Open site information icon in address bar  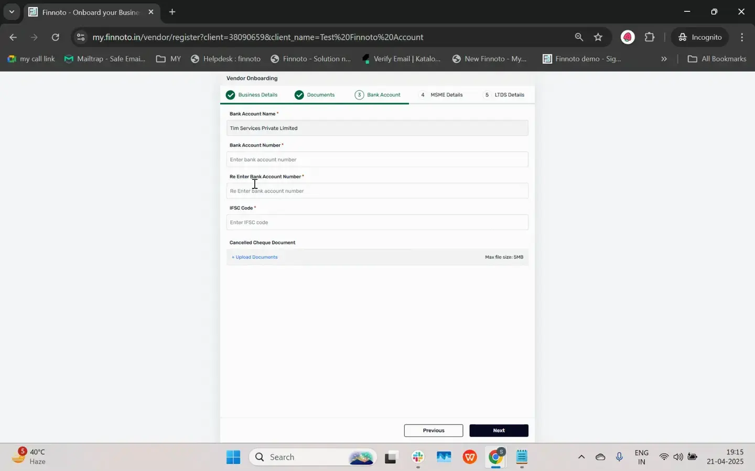pyautogui.click(x=80, y=37)
